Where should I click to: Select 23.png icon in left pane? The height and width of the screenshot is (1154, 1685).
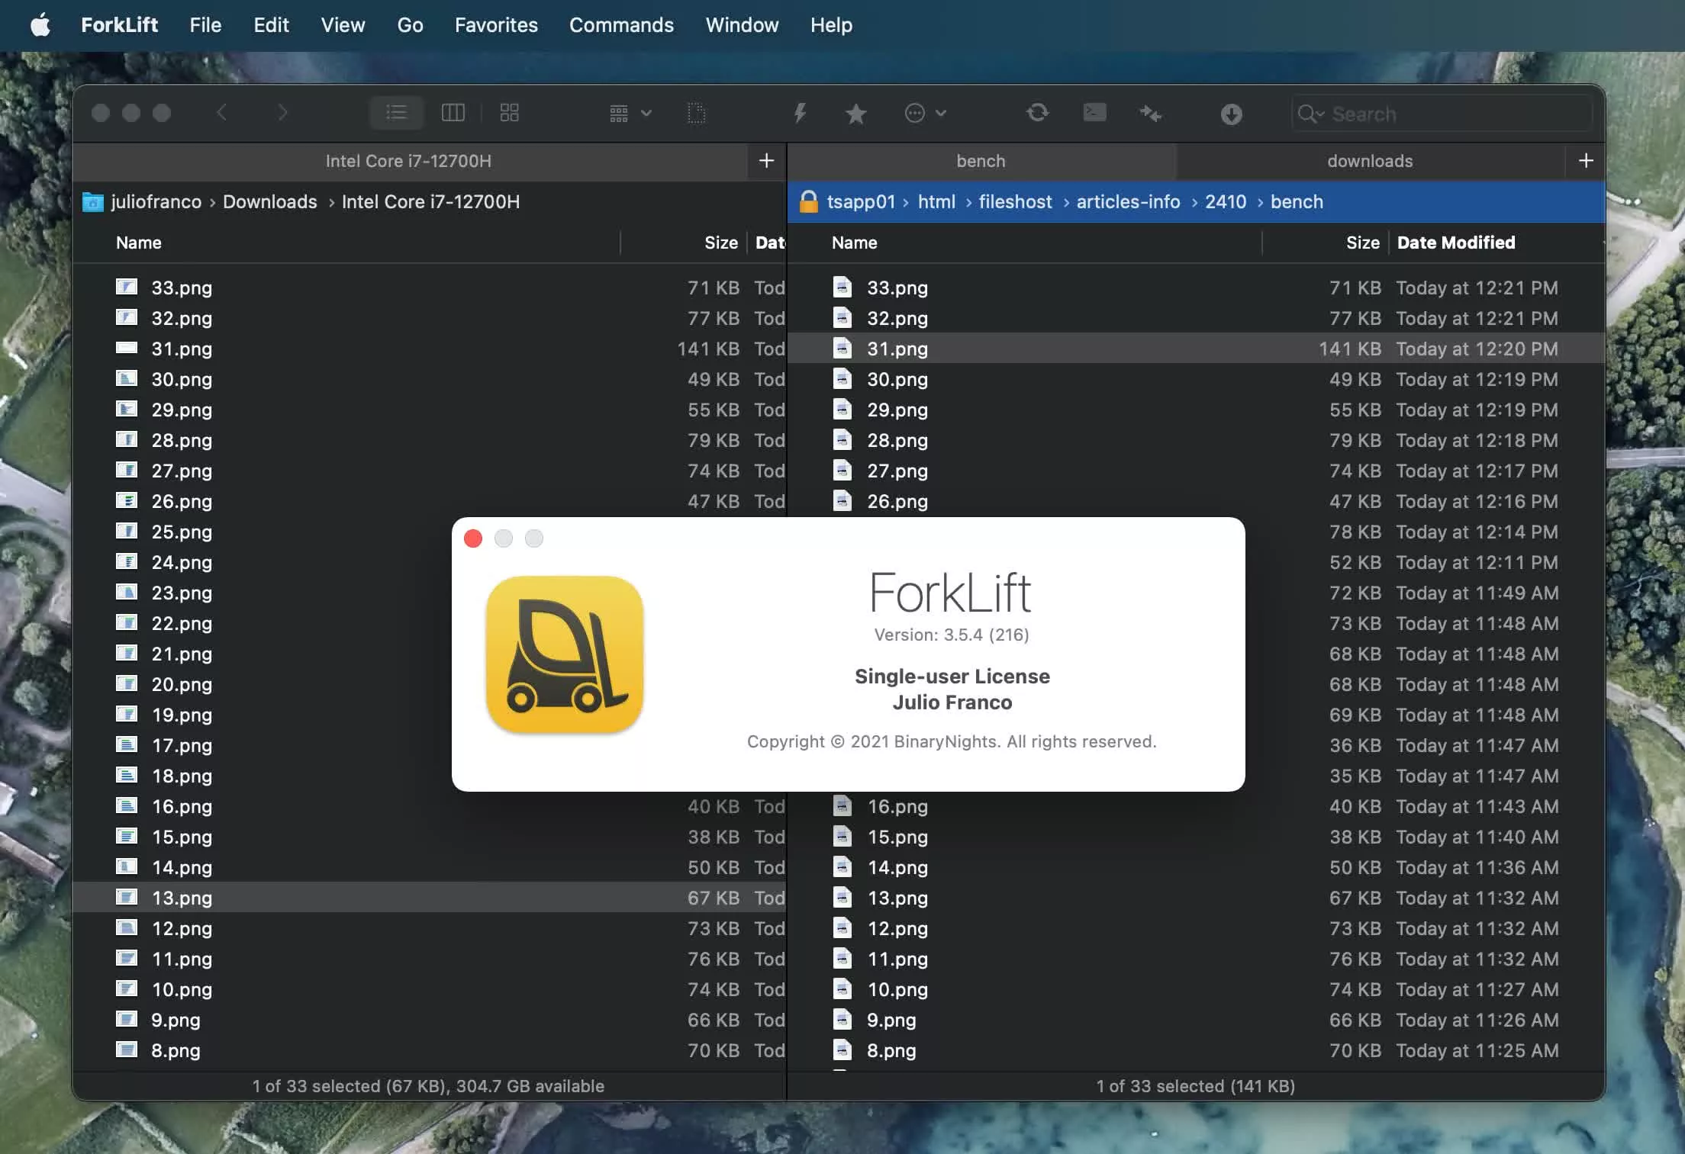pos(126,593)
